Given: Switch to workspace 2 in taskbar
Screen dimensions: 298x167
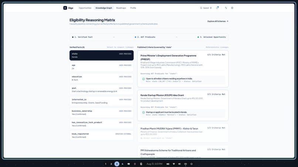Looking at the screenshot, I should (x=111, y=164).
